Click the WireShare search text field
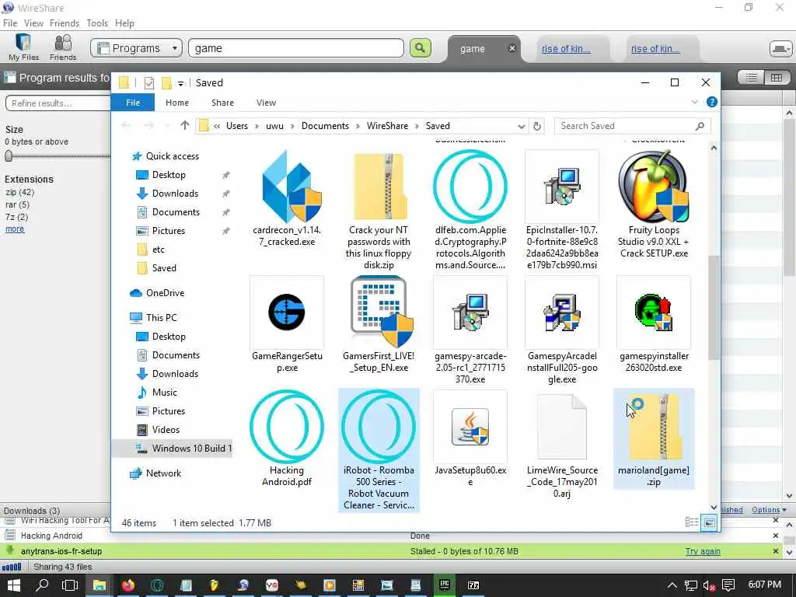The width and height of the screenshot is (796, 597). [x=296, y=48]
